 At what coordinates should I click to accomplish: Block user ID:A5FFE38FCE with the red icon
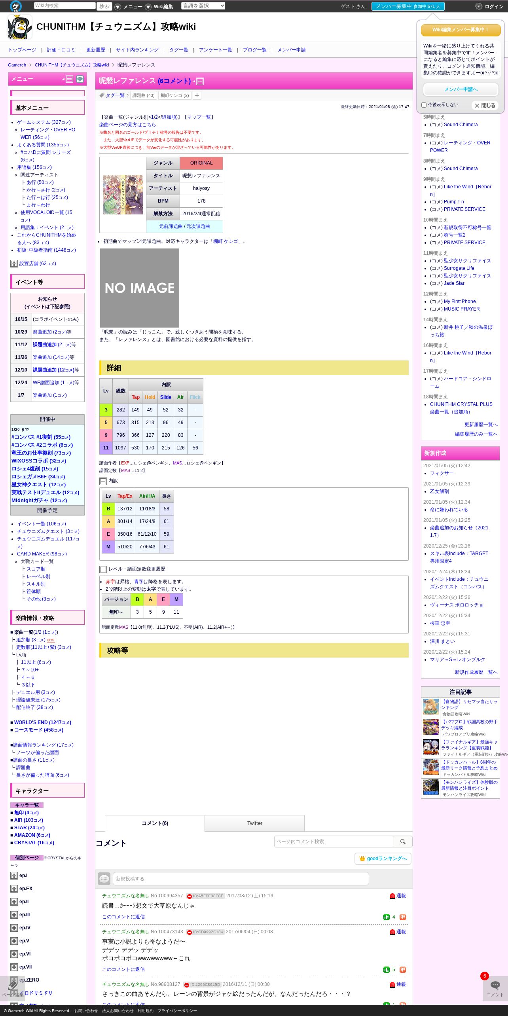click(x=189, y=896)
